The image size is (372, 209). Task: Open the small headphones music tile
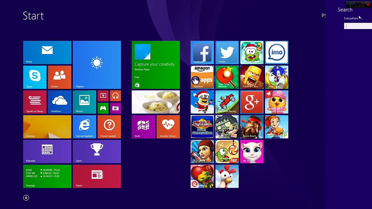115,96
